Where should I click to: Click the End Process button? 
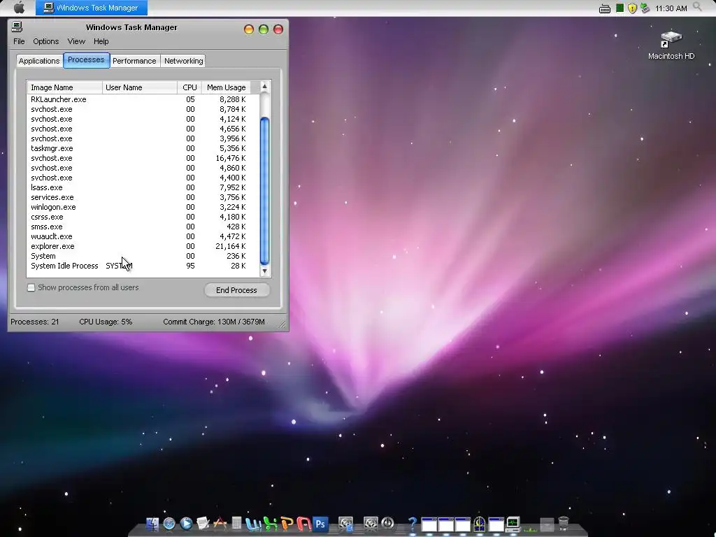coord(236,290)
